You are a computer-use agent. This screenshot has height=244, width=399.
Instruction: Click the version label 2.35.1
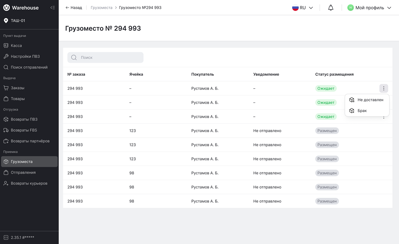[x=22, y=238]
